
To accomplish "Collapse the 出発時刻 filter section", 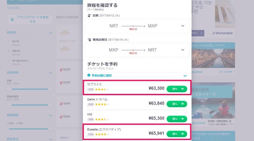I will [x=50, y=73].
